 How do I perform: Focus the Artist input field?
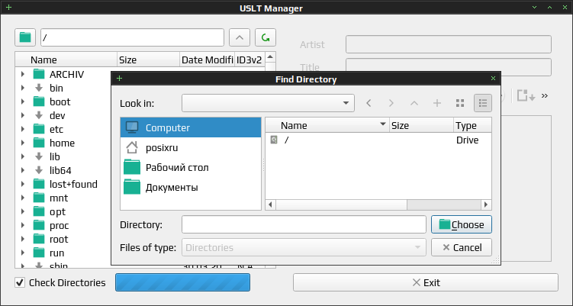449,44
